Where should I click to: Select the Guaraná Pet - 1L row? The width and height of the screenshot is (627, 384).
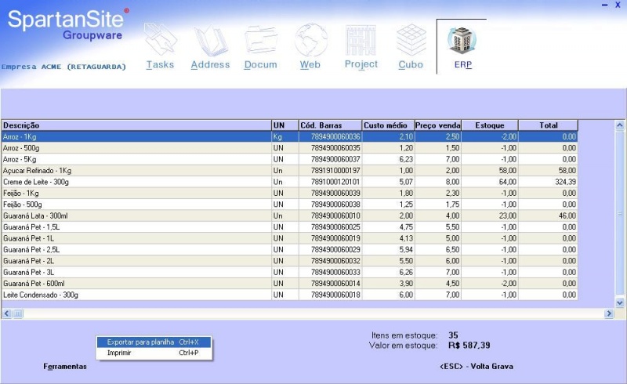pos(289,238)
